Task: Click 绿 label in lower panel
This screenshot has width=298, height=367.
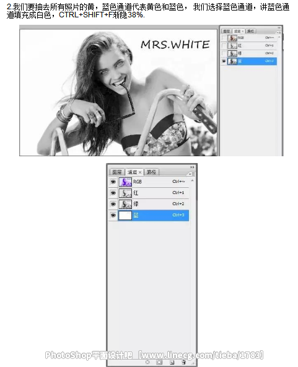Action: 136,204
